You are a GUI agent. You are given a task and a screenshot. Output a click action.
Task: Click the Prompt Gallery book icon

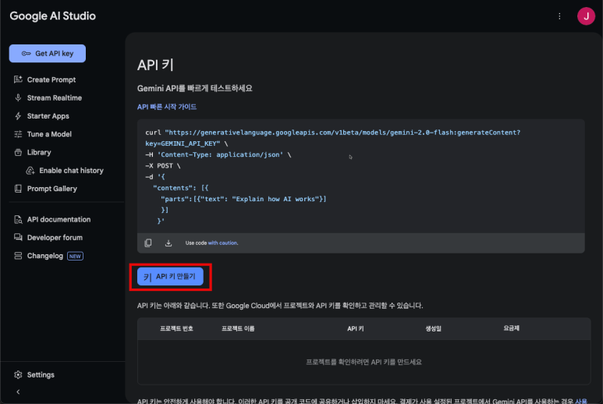18,189
